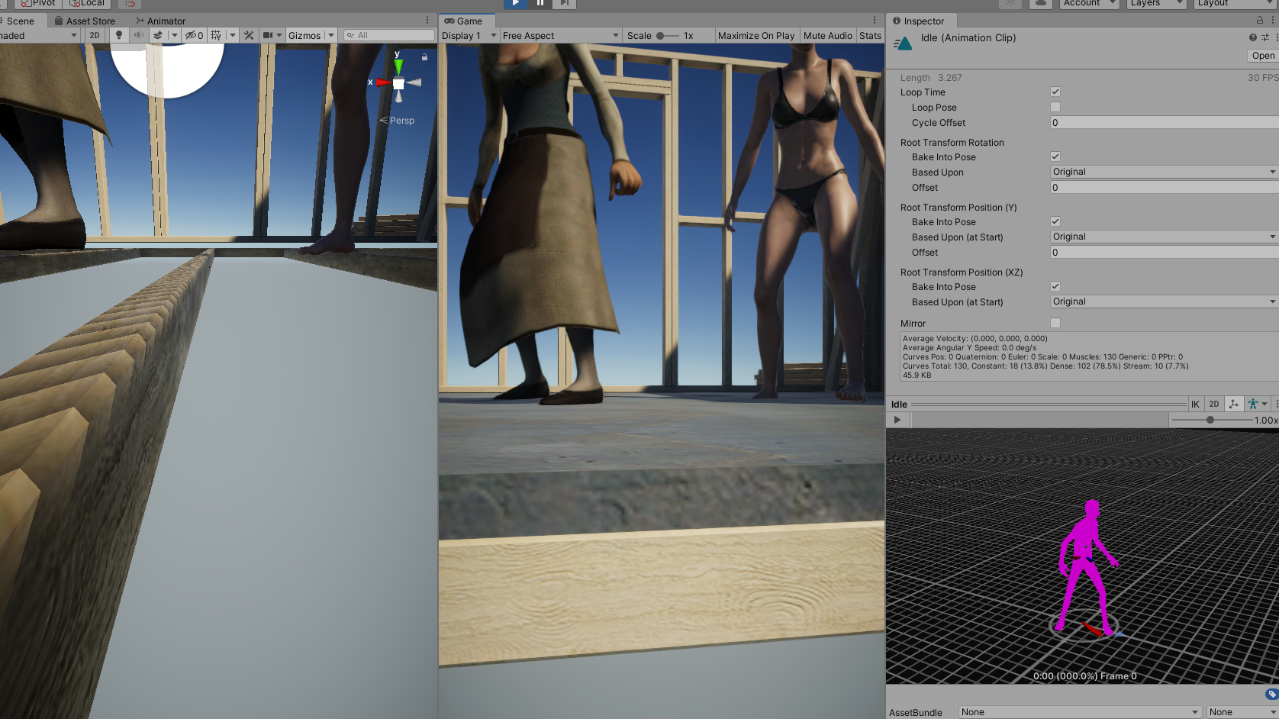Adjust the Game view Scale slider
1279x719 pixels.
(667, 35)
